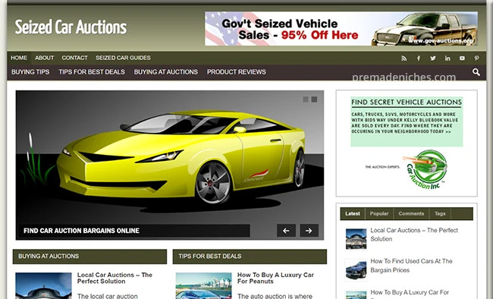Image resolution: width=493 pixels, height=299 pixels.
Task: Switch to the Tags tab
Action: pyautogui.click(x=440, y=214)
